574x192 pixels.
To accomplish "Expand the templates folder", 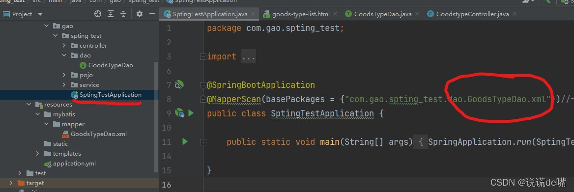I will coord(37,154).
